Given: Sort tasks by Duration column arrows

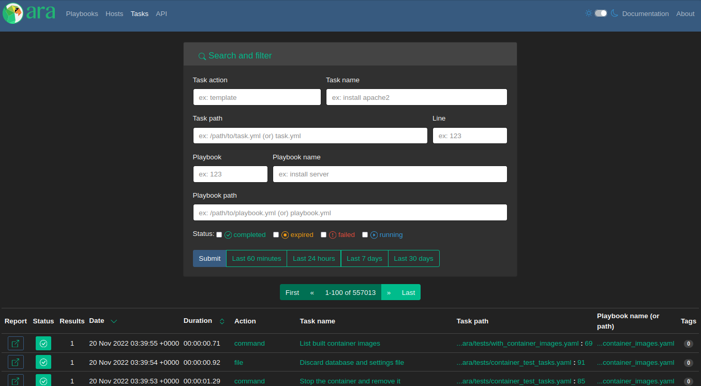Looking at the screenshot, I should tap(222, 321).
